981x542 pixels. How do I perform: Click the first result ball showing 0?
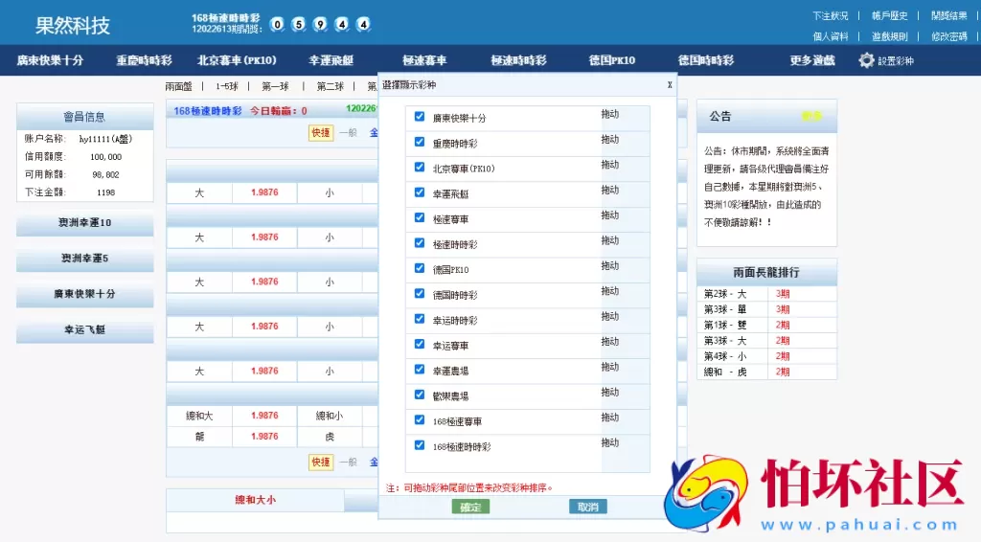pyautogui.click(x=277, y=24)
